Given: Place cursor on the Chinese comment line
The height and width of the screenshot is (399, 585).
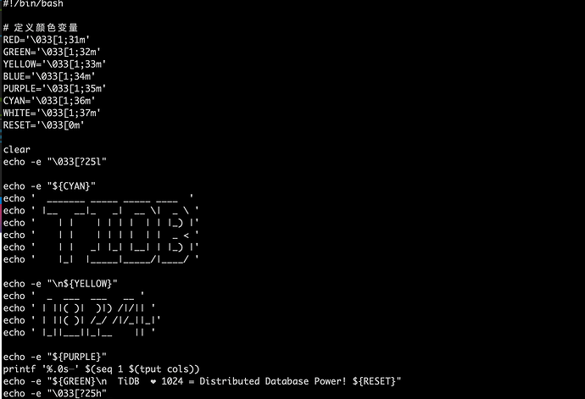Looking at the screenshot, I should tap(41, 28).
